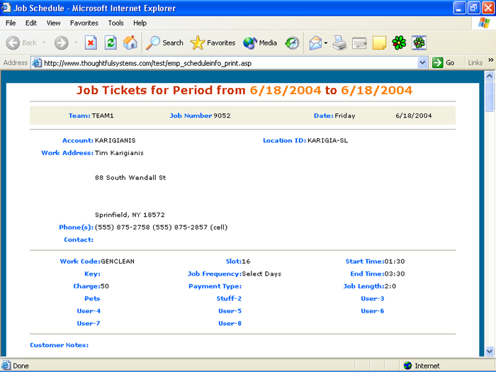Click the Windows logo throbber
The width and height of the screenshot is (496, 372).
tap(484, 23)
